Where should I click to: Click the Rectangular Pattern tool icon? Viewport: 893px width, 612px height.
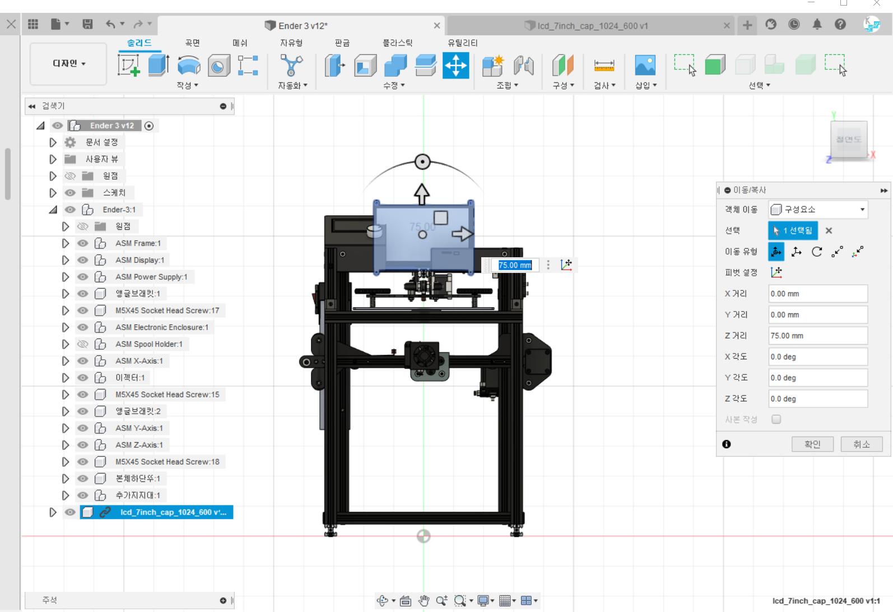(248, 66)
